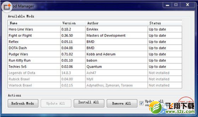This screenshot has width=198, height=117.
Task: Click version 0.36.50 cell
Action: pos(73,36)
